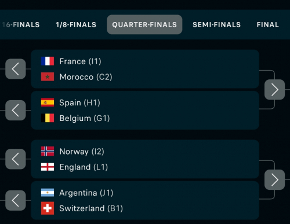Viewport: 290px width, 224px height.
Task: Click the right arrow joining Norway and Argentina matches
Action: 274,179
